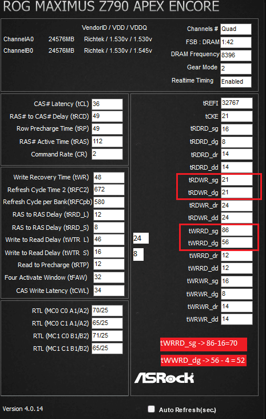The width and height of the screenshot is (266, 419).
Task: Select the tWRWR_dd value field
Action: pyautogui.click(x=237, y=319)
